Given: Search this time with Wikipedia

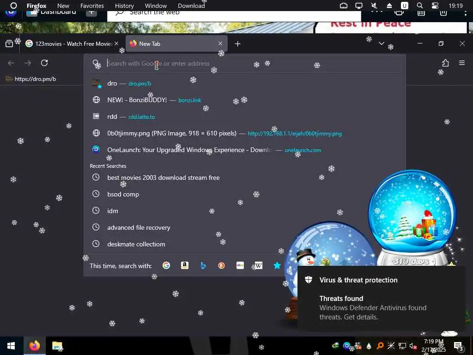Looking at the screenshot, I should click(259, 265).
